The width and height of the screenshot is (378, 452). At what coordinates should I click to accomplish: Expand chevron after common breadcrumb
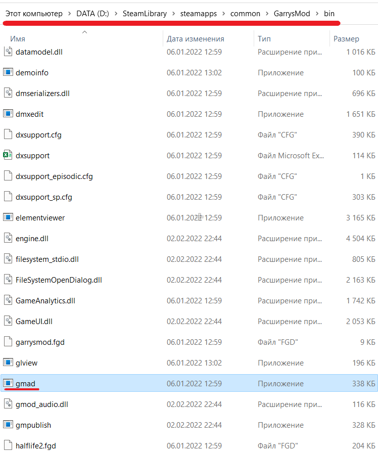[267, 14]
